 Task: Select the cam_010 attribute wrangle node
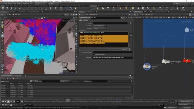pos(147,67)
